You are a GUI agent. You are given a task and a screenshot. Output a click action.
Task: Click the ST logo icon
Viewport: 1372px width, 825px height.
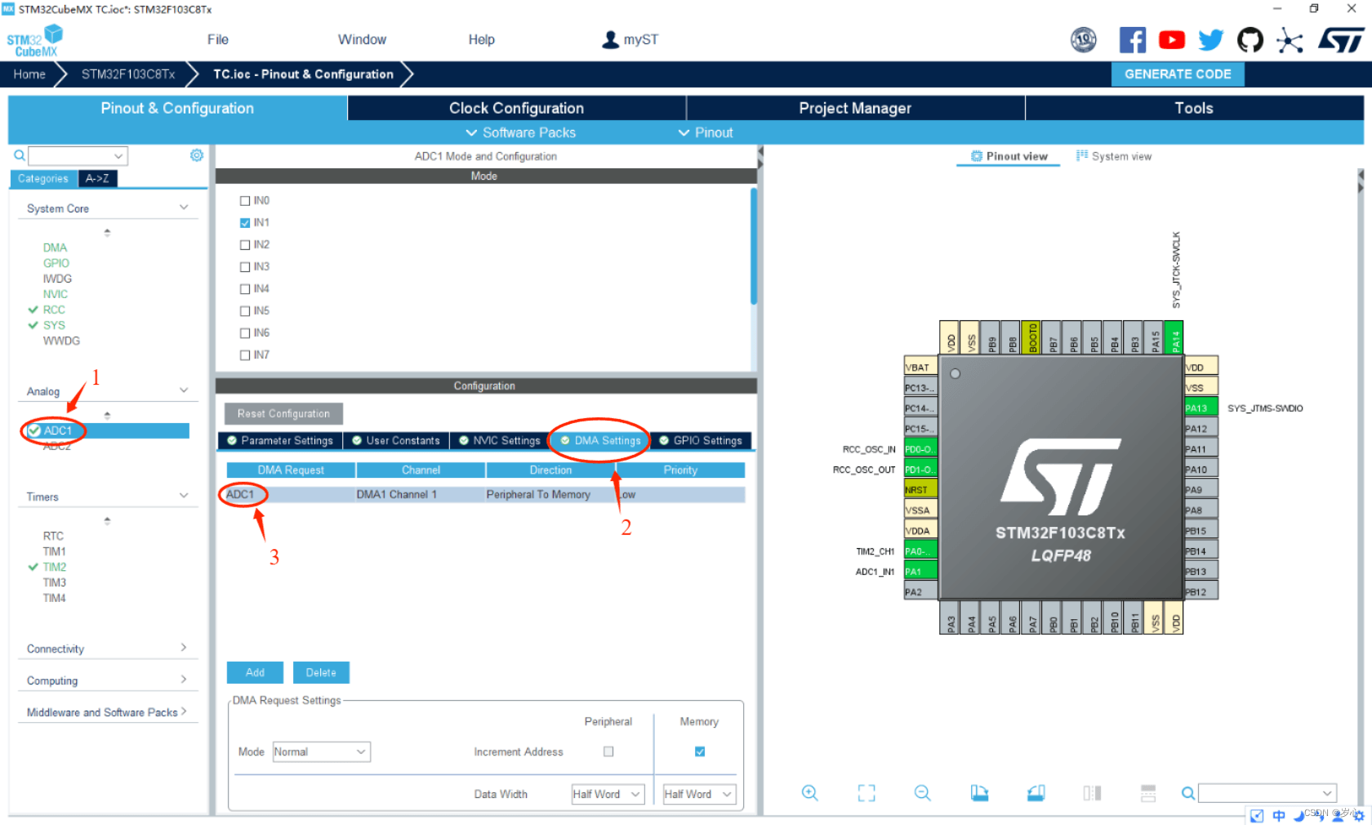pos(1341,39)
